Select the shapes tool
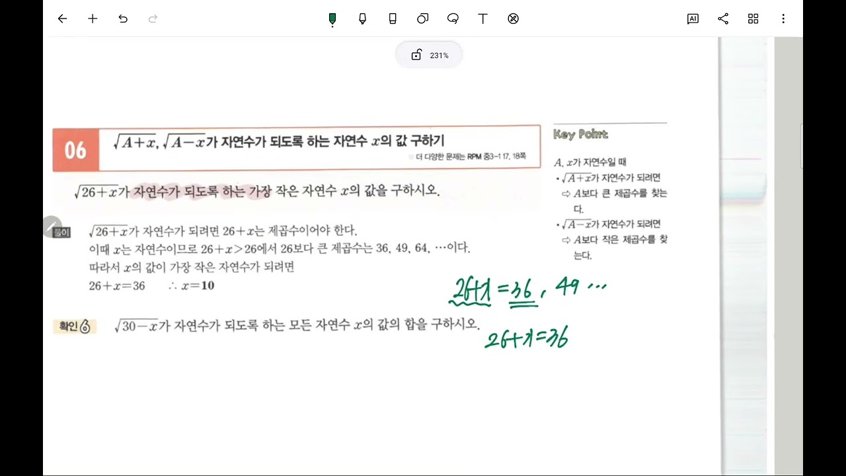The width and height of the screenshot is (846, 476). [x=422, y=19]
